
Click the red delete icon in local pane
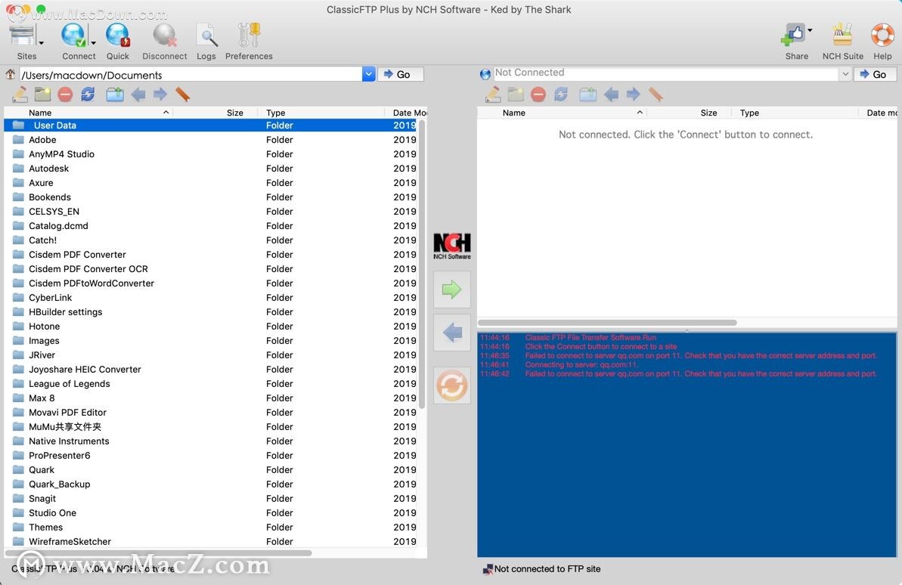click(65, 94)
